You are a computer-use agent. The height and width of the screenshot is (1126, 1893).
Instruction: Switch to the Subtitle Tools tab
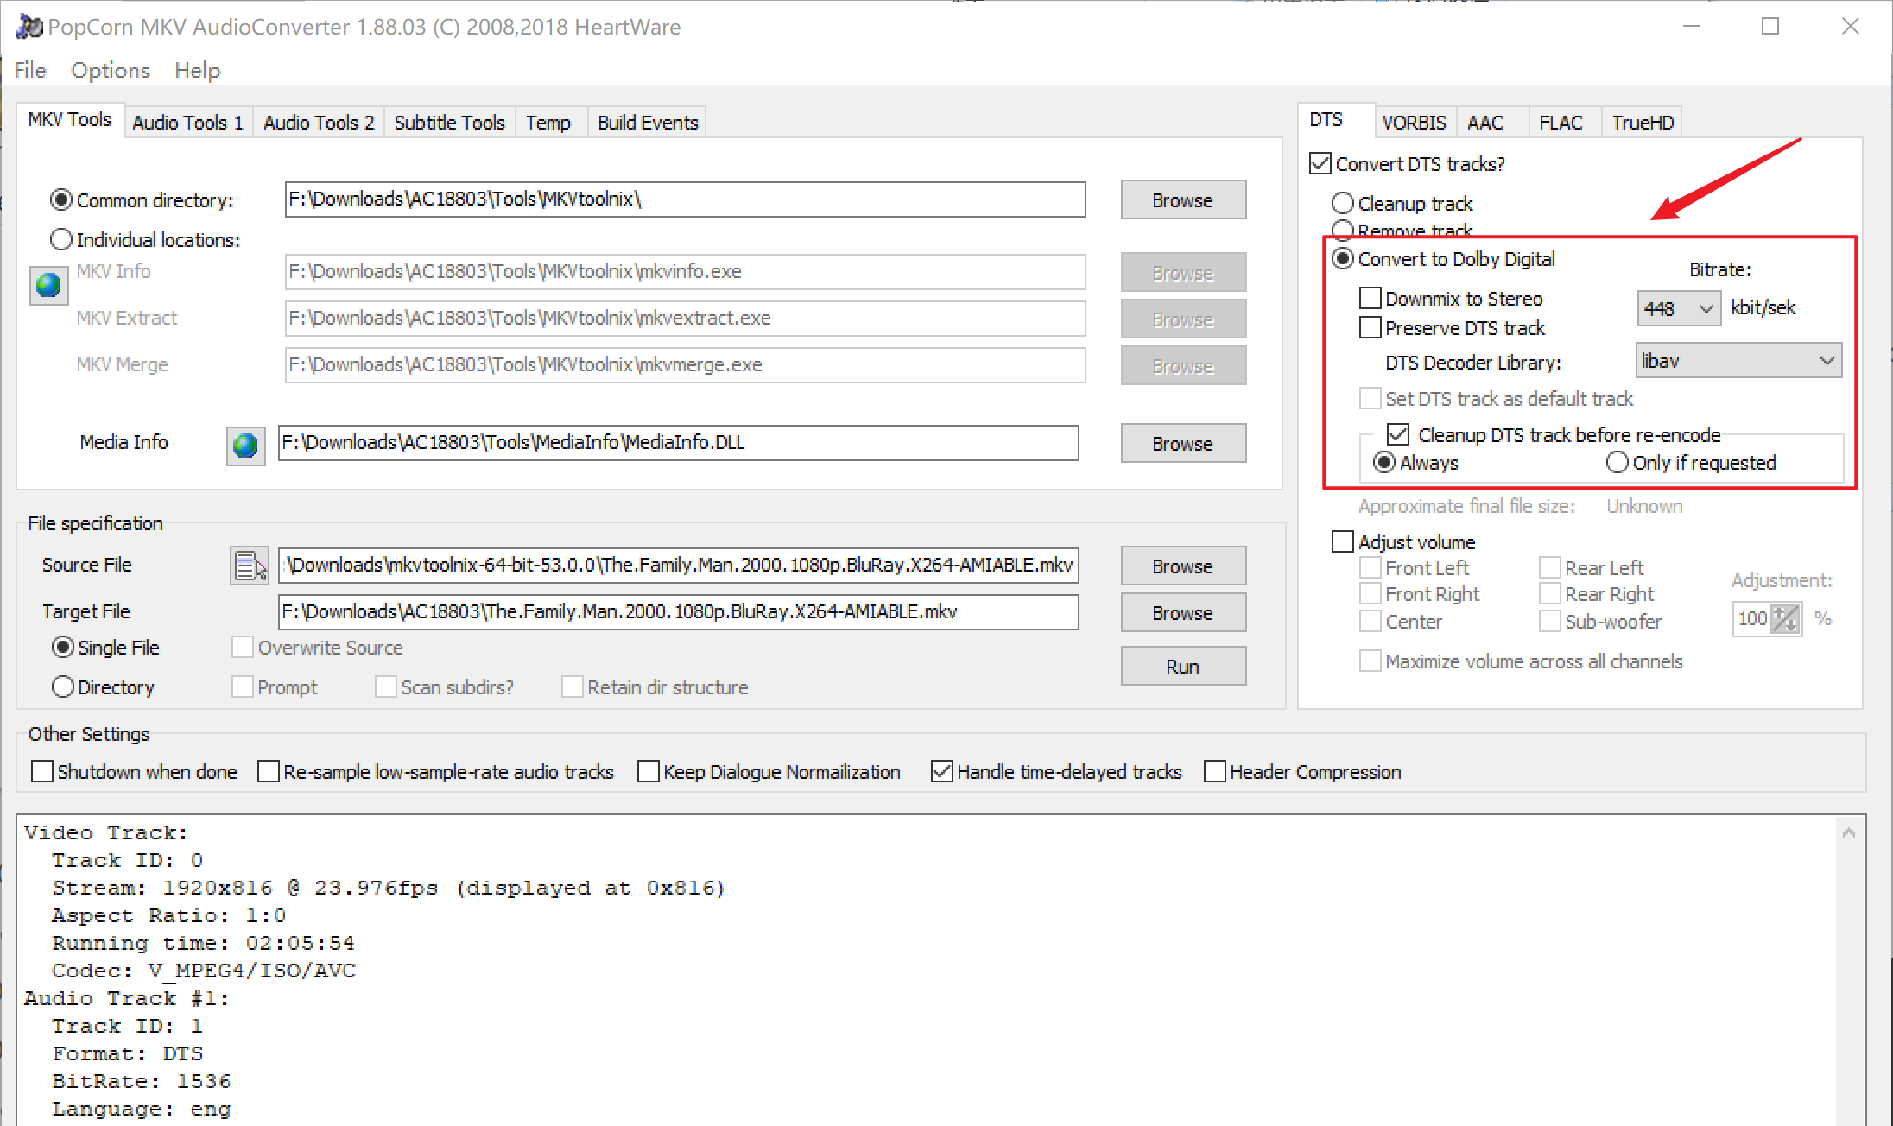[449, 123]
